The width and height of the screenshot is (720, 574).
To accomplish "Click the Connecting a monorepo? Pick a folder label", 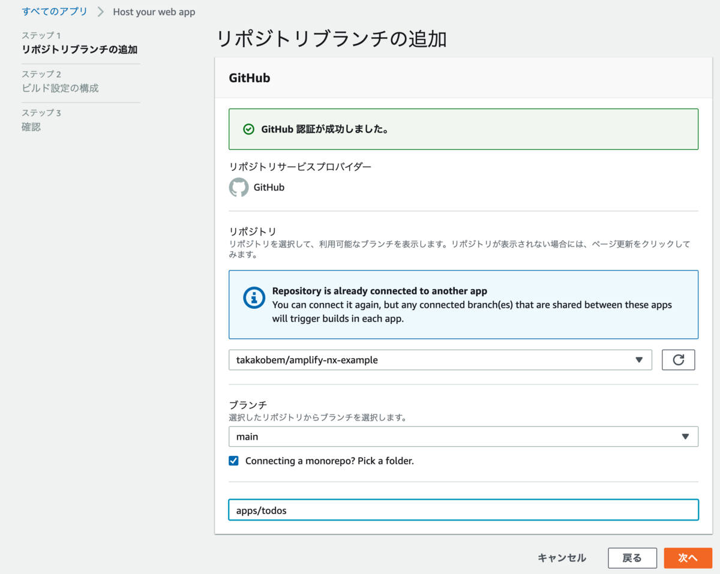I will coord(329,461).
